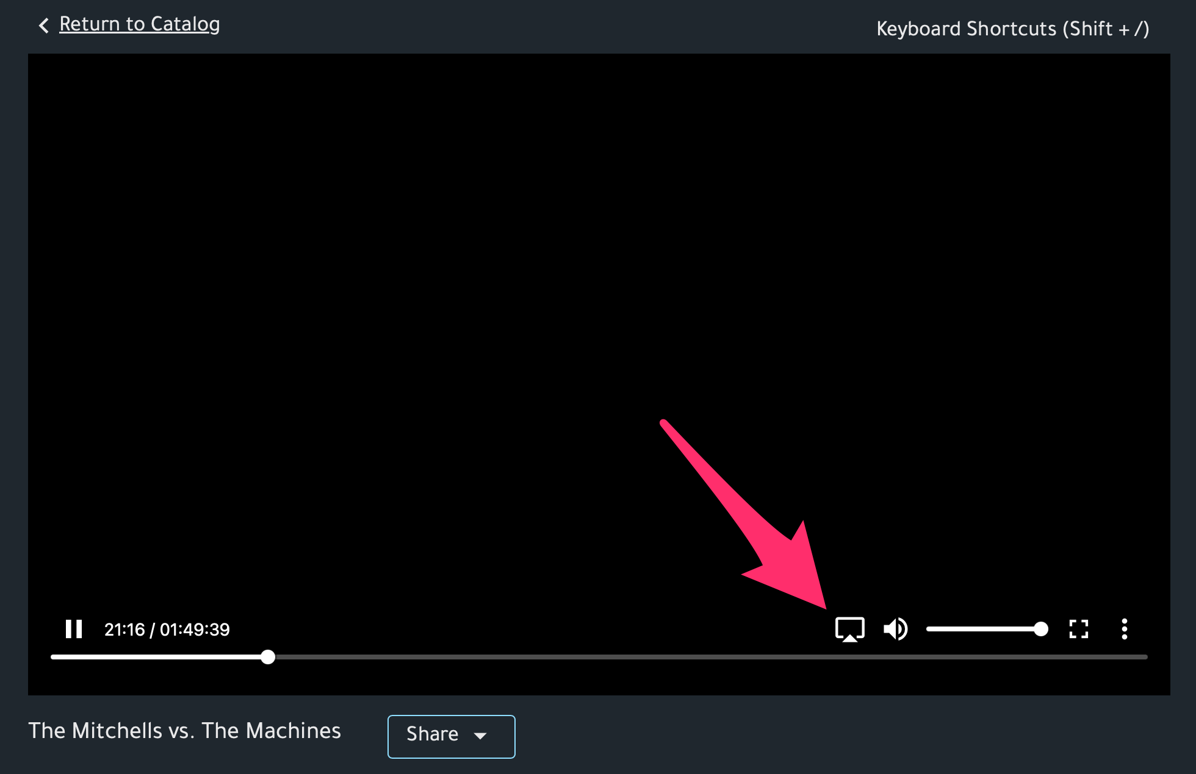
Task: Open the three-dot more options menu
Action: [1124, 629]
